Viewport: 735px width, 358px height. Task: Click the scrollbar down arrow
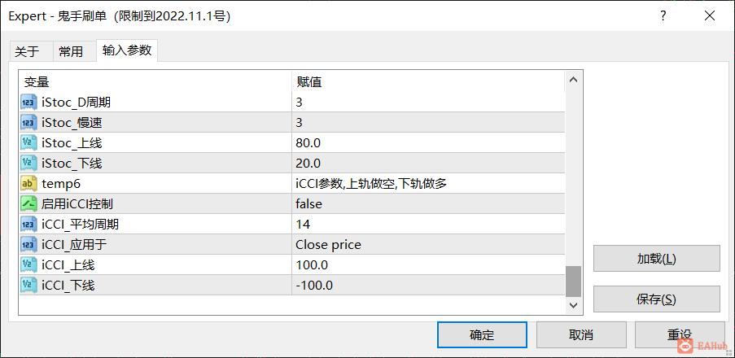coord(573,305)
